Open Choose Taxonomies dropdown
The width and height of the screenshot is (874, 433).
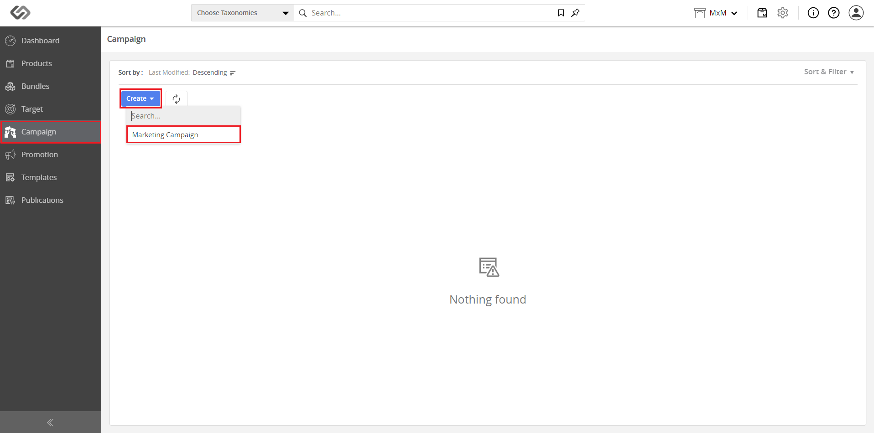click(x=243, y=13)
